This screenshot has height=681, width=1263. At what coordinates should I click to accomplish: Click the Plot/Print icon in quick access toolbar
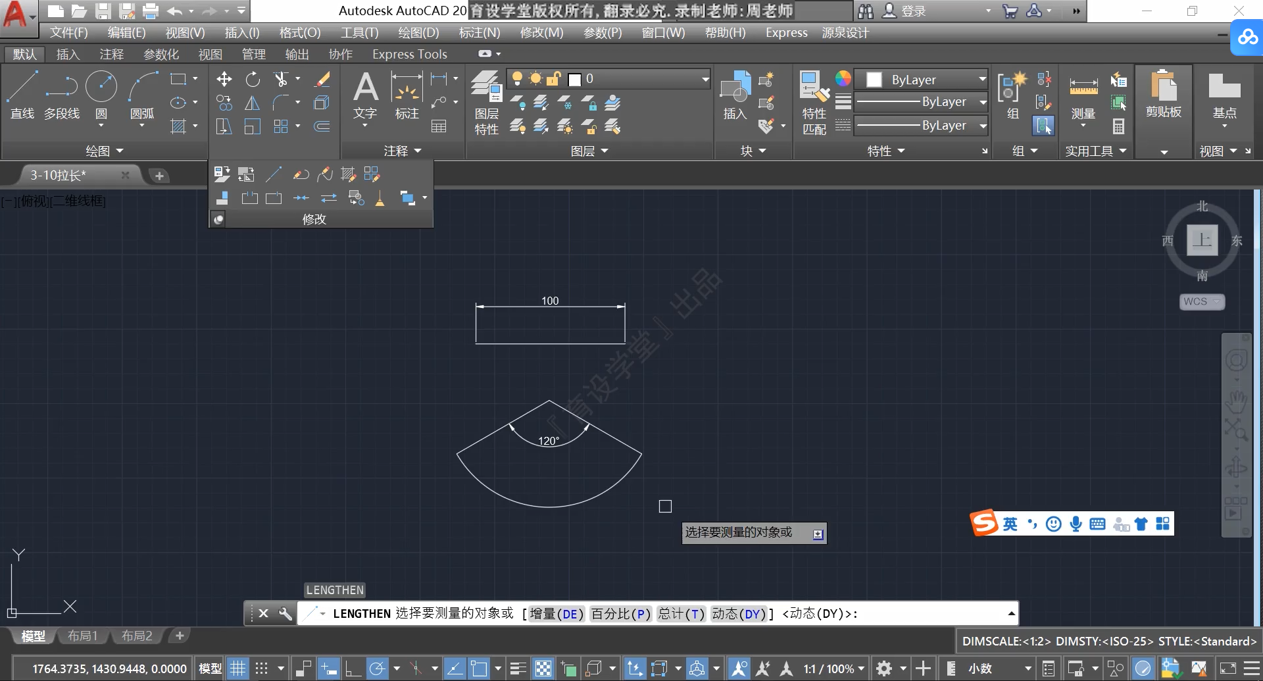(151, 11)
